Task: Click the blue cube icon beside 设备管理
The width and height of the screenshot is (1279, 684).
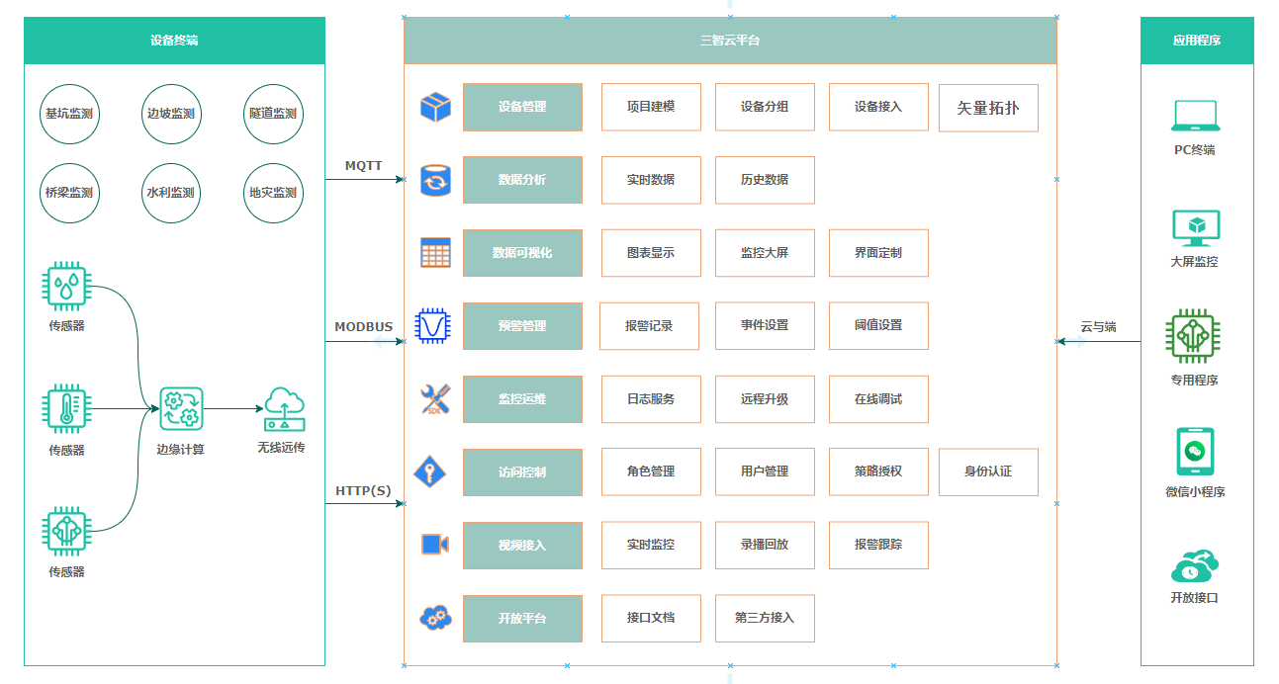Action: tap(435, 107)
